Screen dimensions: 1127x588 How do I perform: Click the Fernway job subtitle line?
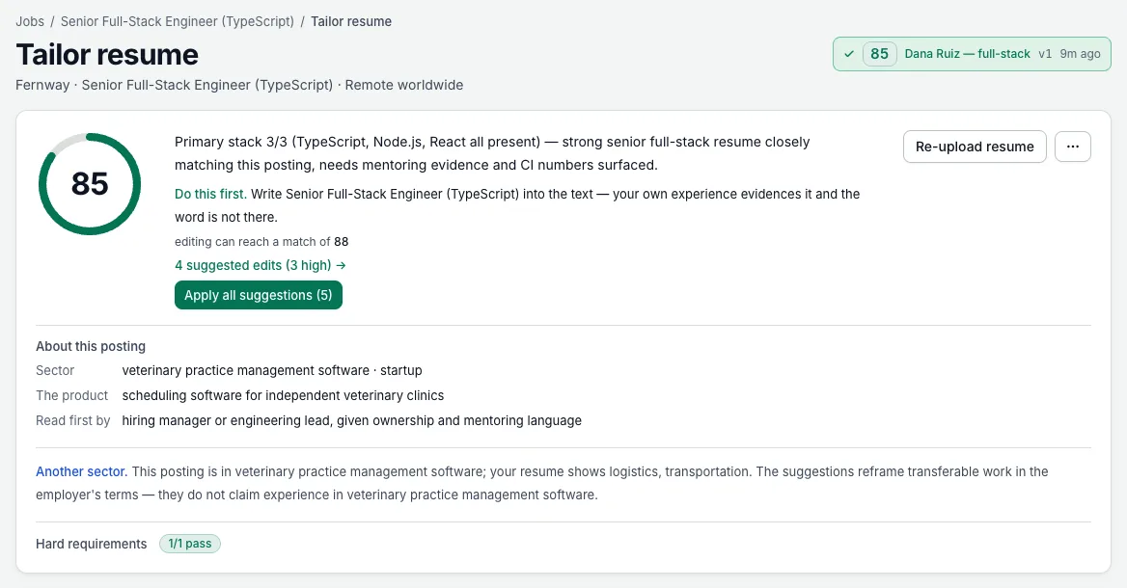click(239, 85)
